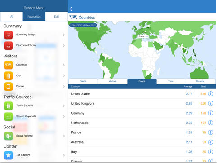The image size is (217, 163).
Task: Select the Countries orange map icon
Action: tap(9, 65)
